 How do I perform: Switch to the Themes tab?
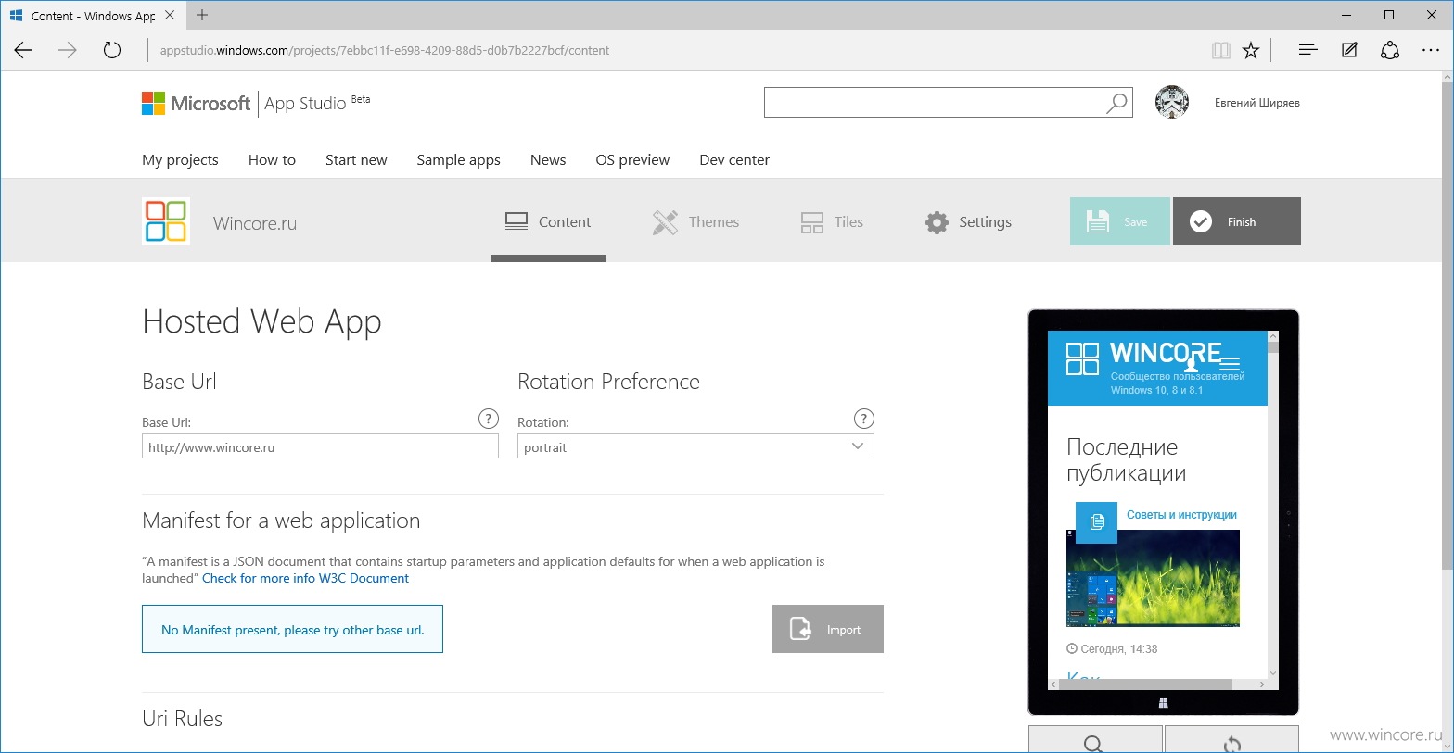tap(695, 221)
